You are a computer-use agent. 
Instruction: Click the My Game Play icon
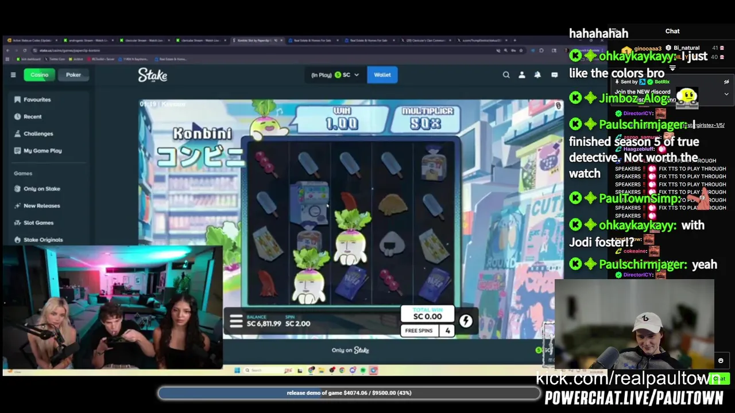point(17,151)
